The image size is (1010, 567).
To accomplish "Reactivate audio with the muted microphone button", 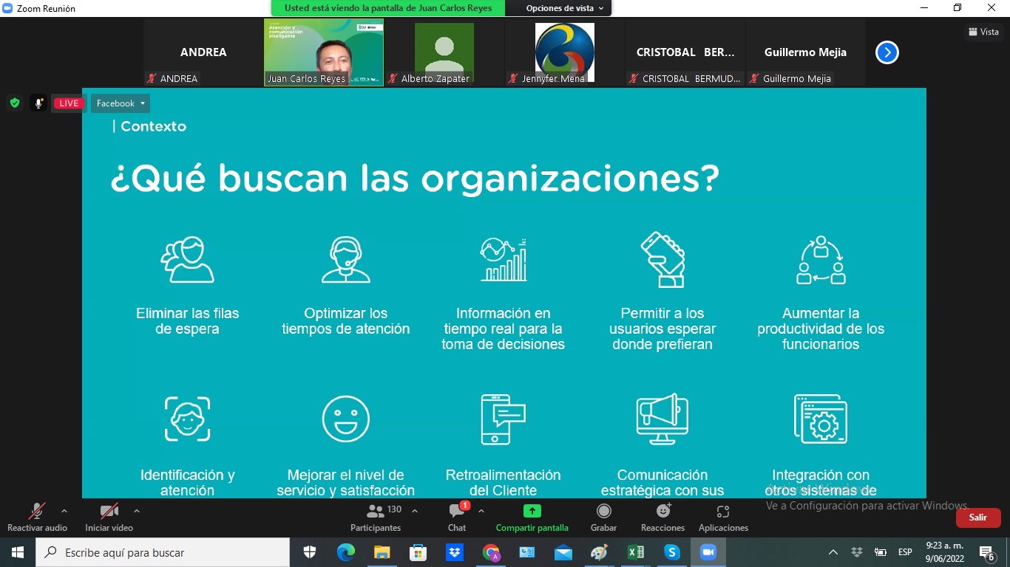I will pyautogui.click(x=37, y=517).
